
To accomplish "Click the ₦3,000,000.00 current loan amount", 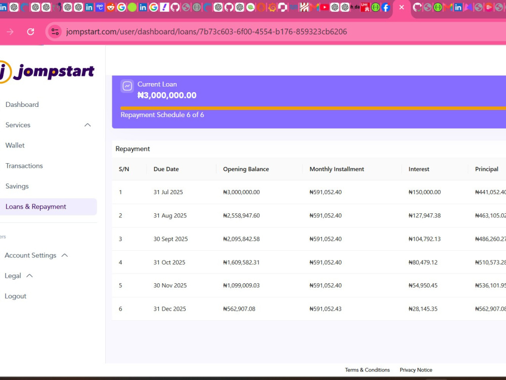I will [x=167, y=95].
